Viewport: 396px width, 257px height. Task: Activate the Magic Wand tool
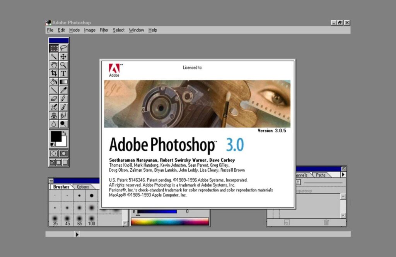(x=54, y=56)
